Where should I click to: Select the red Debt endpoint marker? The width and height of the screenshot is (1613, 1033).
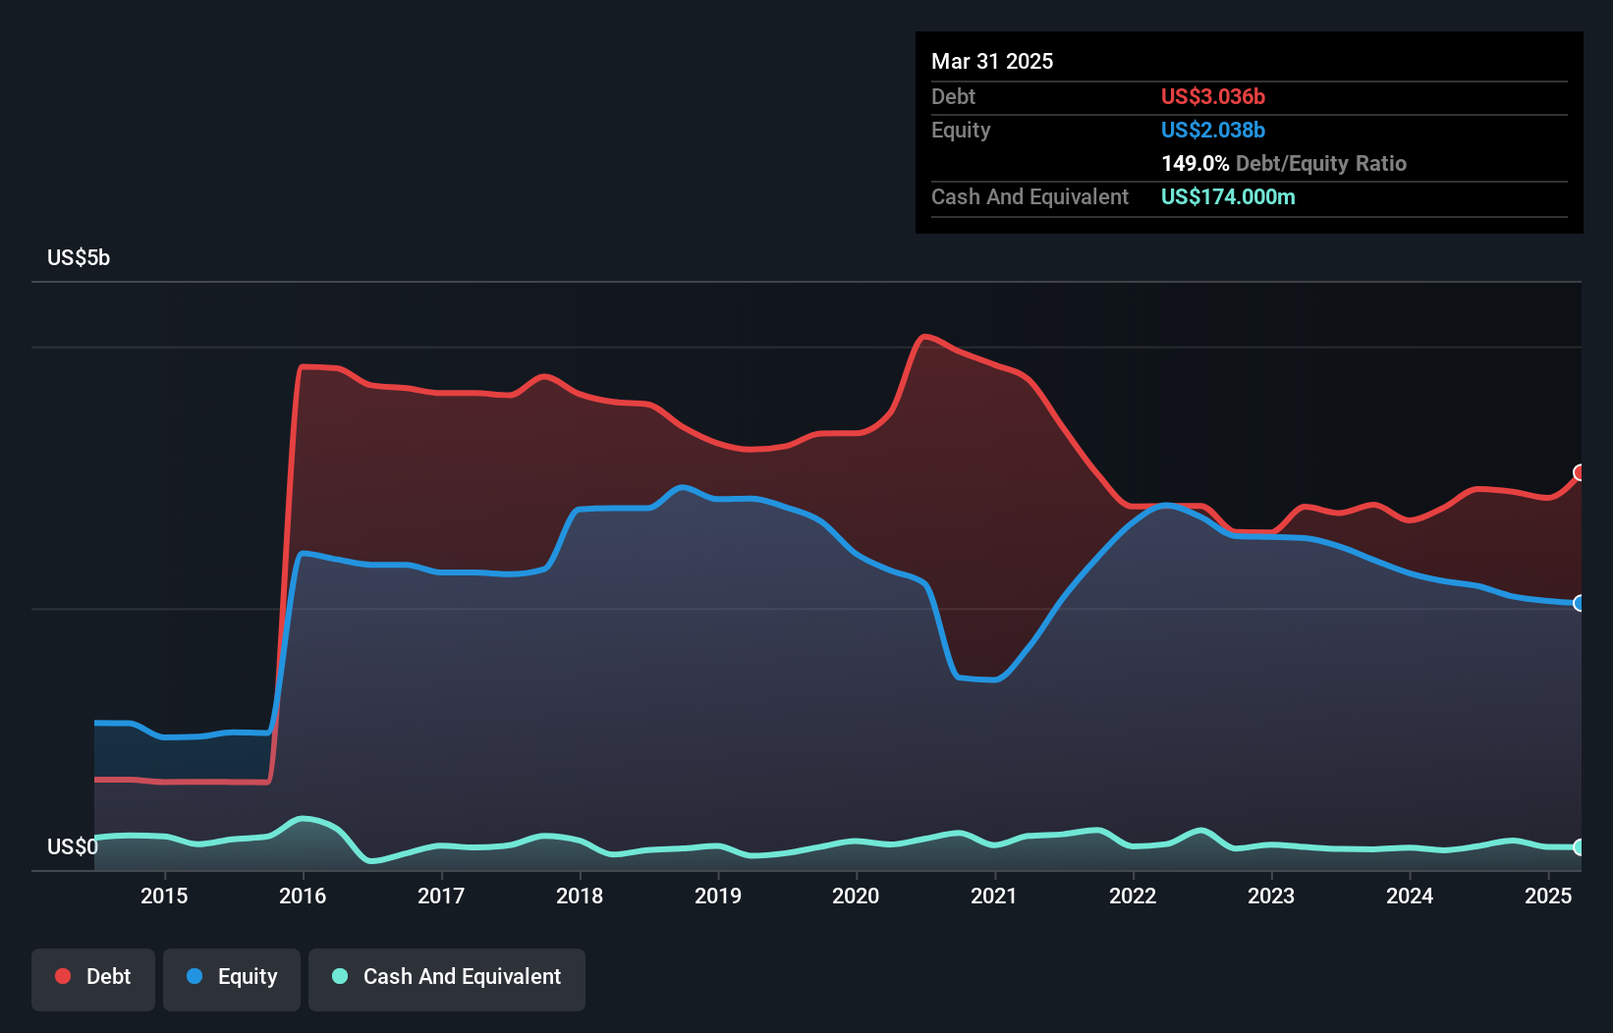1580,472
